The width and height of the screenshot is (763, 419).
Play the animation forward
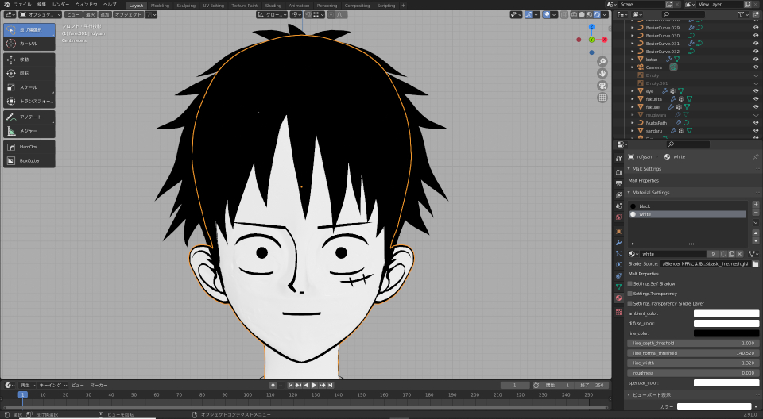[x=315, y=385]
